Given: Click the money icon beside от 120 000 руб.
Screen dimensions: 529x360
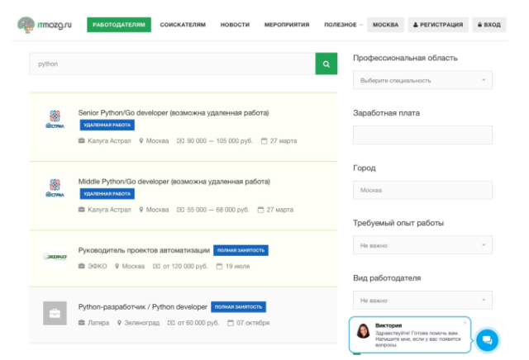Looking at the screenshot, I should click(x=156, y=267).
